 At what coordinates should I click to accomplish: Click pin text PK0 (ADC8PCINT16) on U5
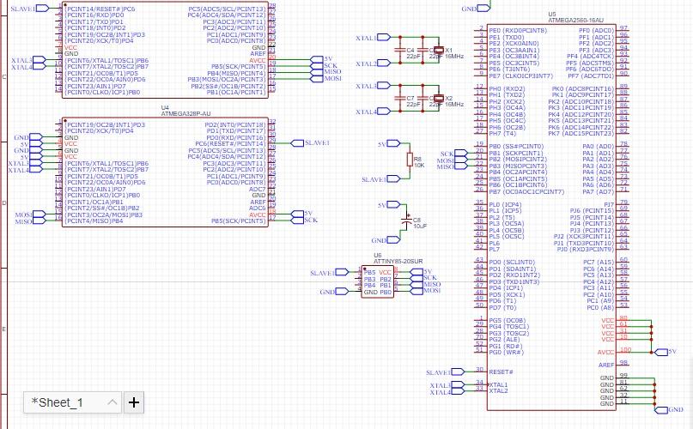pyautogui.click(x=583, y=89)
